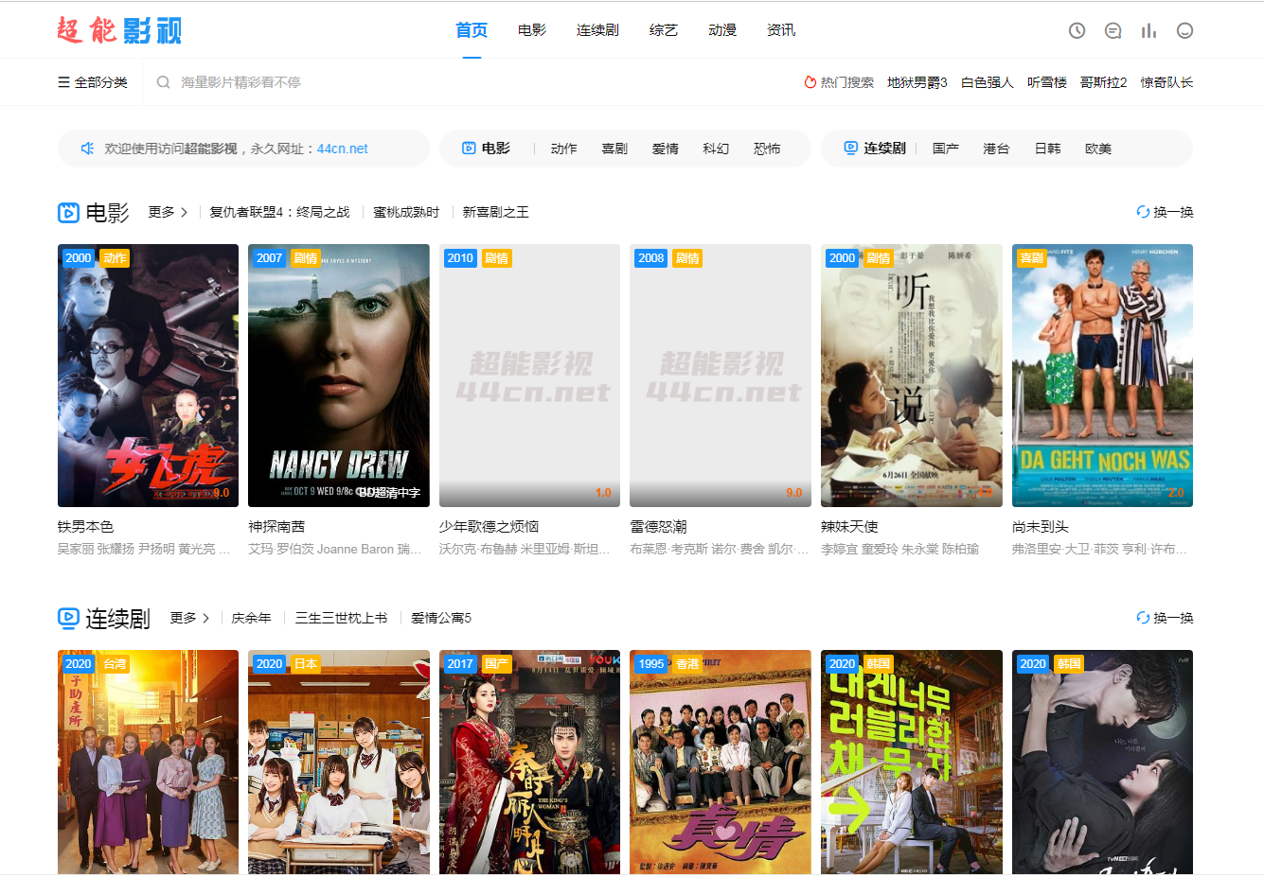Viewport: 1264px width, 877px height.
Task: Open the rankings bar chart icon
Action: pos(1148,30)
